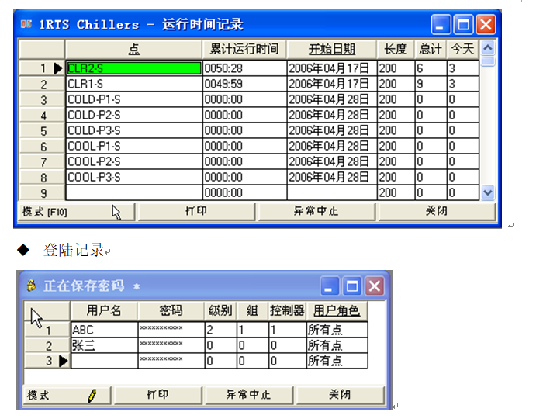Click the 用户角色 column header
The image size is (543, 419).
(337, 310)
